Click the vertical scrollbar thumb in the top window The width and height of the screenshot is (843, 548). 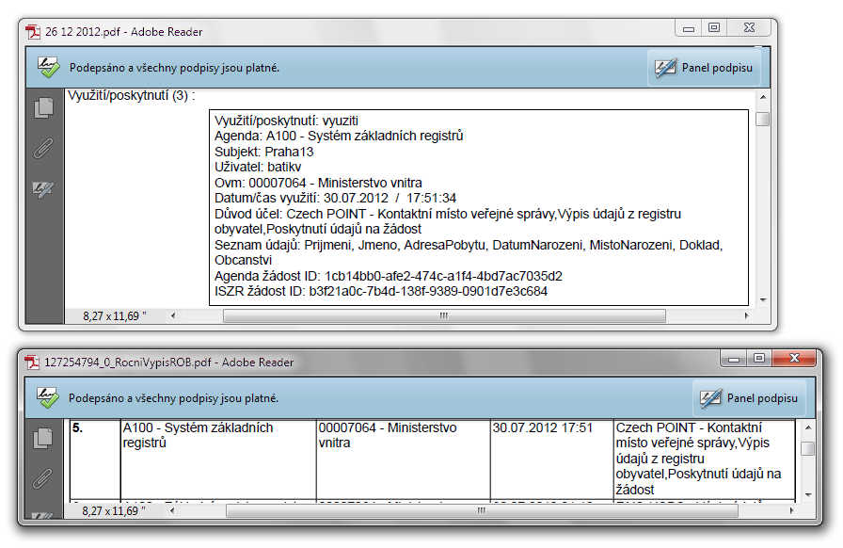pos(763,119)
